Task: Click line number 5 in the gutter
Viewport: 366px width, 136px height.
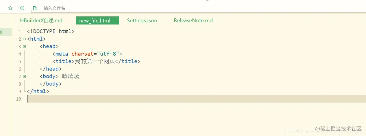Action: point(20,61)
